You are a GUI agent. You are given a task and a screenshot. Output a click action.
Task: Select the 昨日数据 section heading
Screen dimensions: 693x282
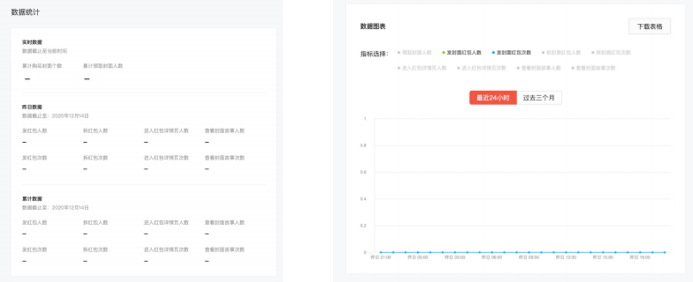(31, 107)
